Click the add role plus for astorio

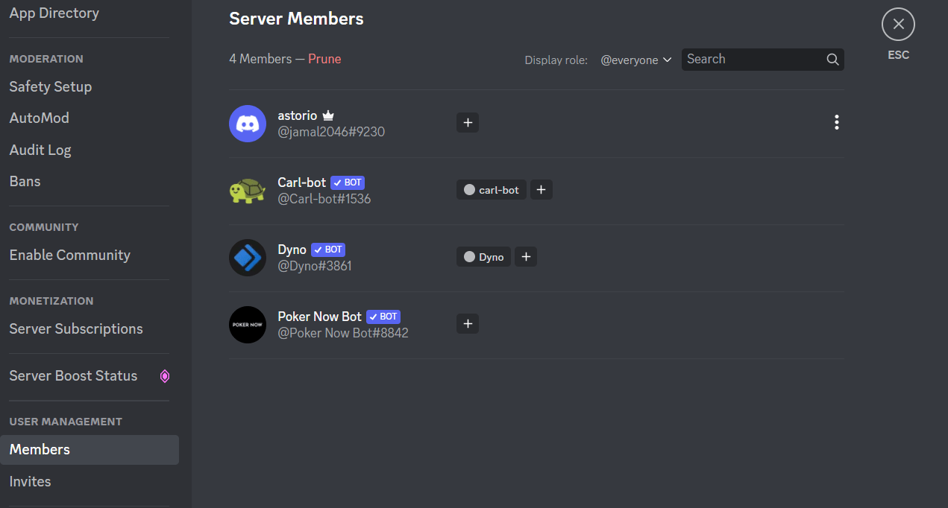[x=467, y=123]
